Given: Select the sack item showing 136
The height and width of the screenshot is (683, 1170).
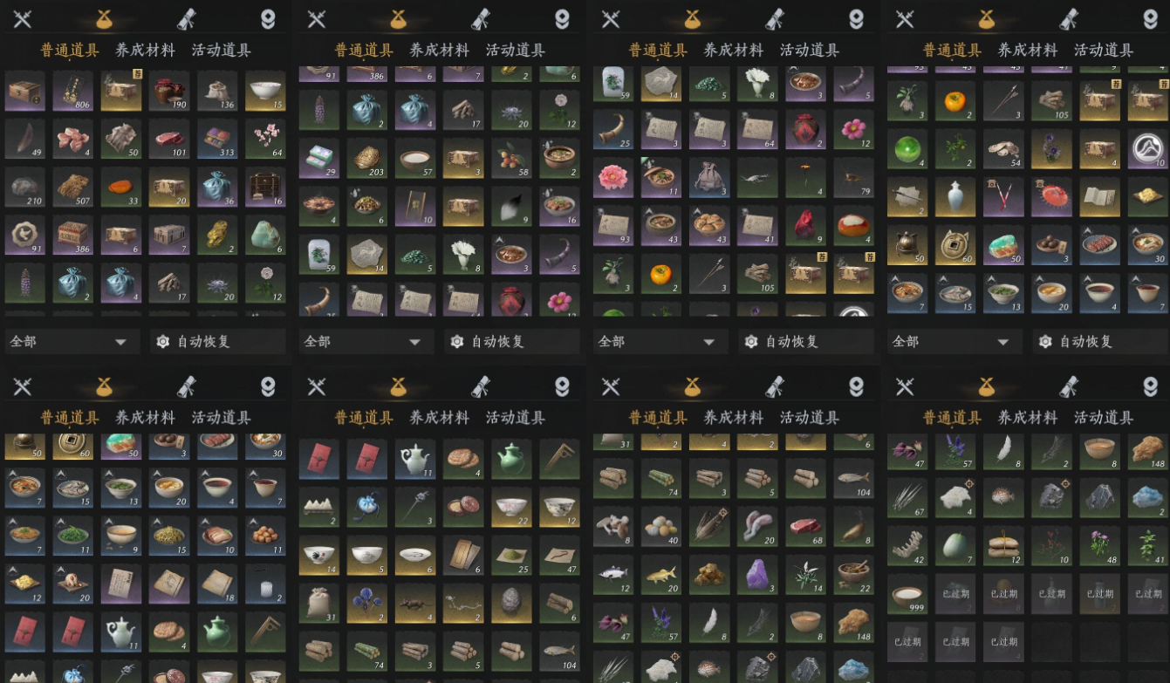Looking at the screenshot, I should point(217,91).
